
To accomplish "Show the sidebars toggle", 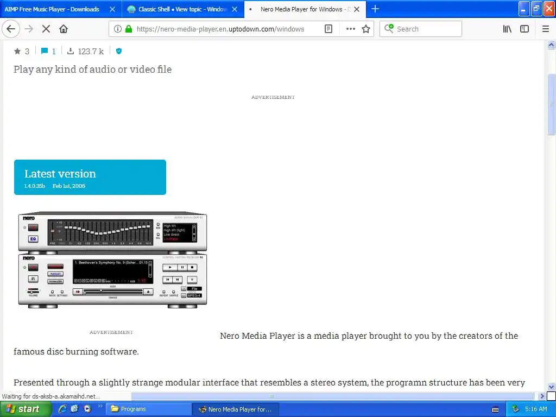I will (x=525, y=29).
